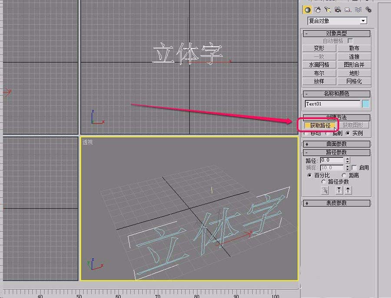Enable the 启用 snap checkbox

click(354, 168)
